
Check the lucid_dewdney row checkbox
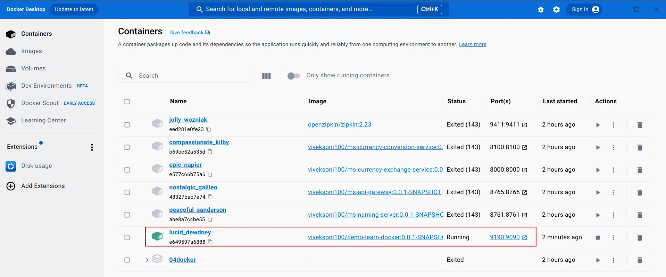pyautogui.click(x=127, y=237)
